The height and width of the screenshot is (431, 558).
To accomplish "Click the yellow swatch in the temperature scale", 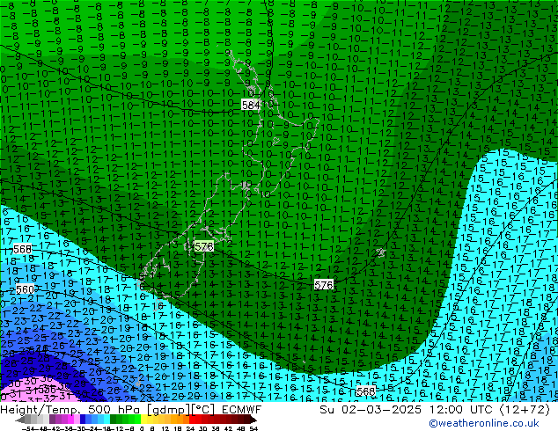I will 143,419.
